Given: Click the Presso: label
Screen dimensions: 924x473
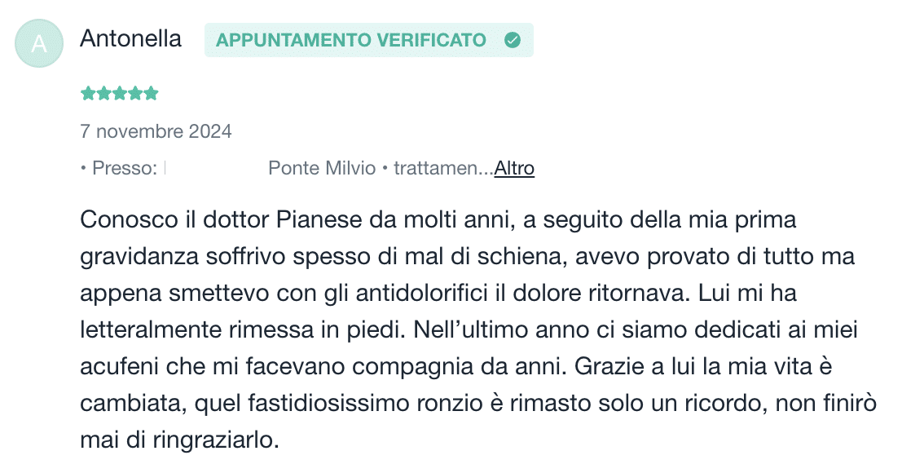Looking at the screenshot, I should [x=125, y=169].
